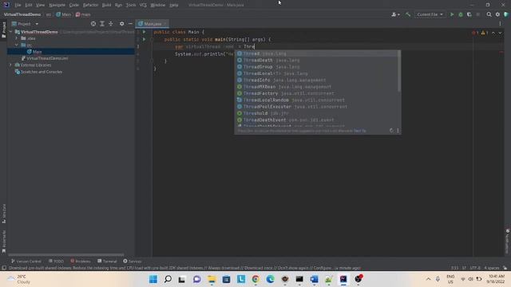
Task: Open the Problems tool window
Action: click(81, 261)
